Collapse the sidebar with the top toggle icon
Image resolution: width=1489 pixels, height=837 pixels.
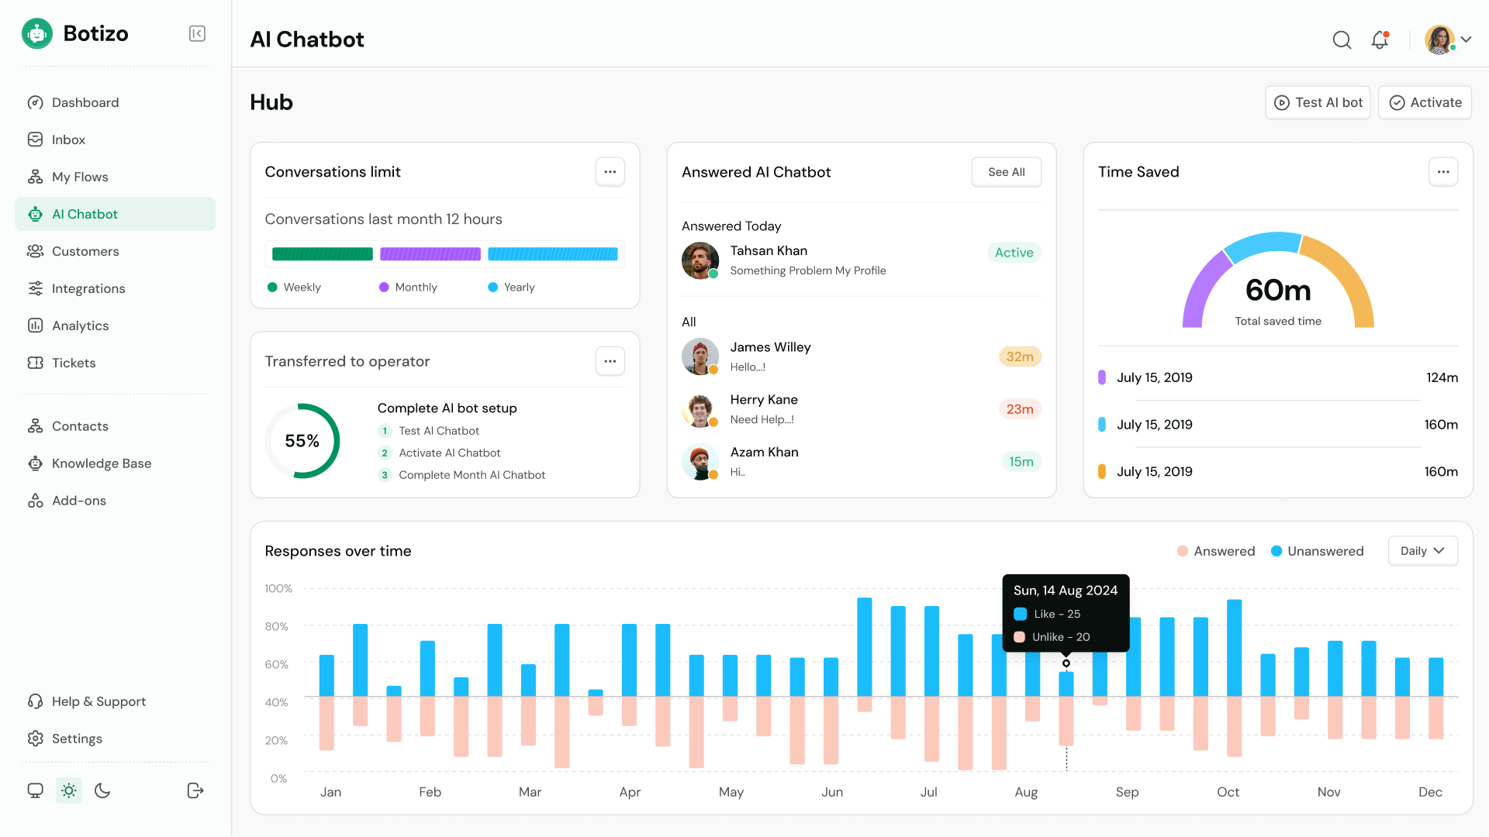pyautogui.click(x=196, y=33)
